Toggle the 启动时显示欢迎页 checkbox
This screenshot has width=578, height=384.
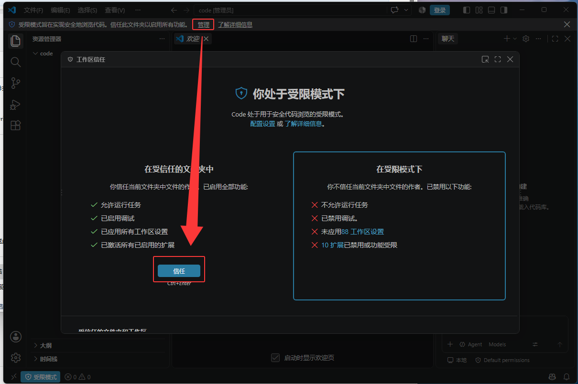[x=275, y=358]
